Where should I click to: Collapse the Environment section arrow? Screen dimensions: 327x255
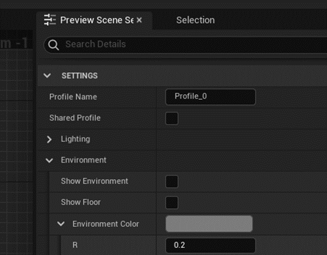coord(50,160)
